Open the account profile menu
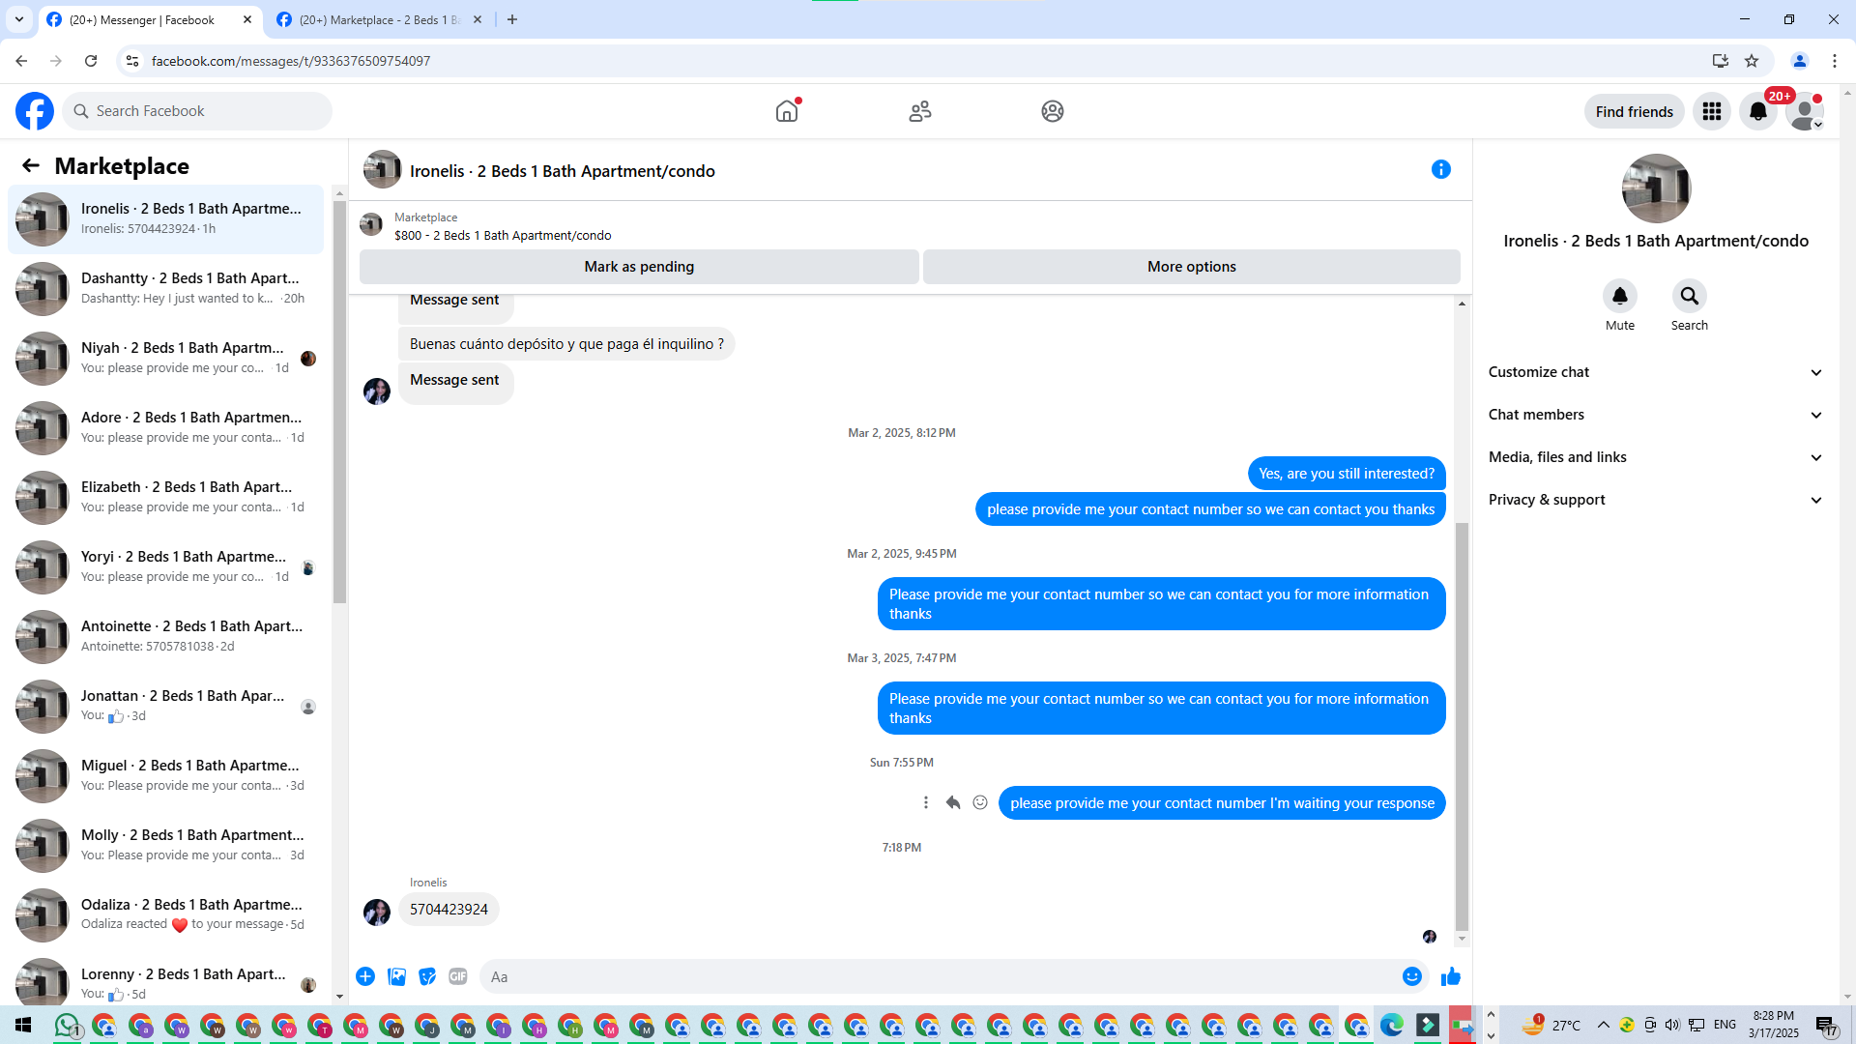 coord(1805,111)
